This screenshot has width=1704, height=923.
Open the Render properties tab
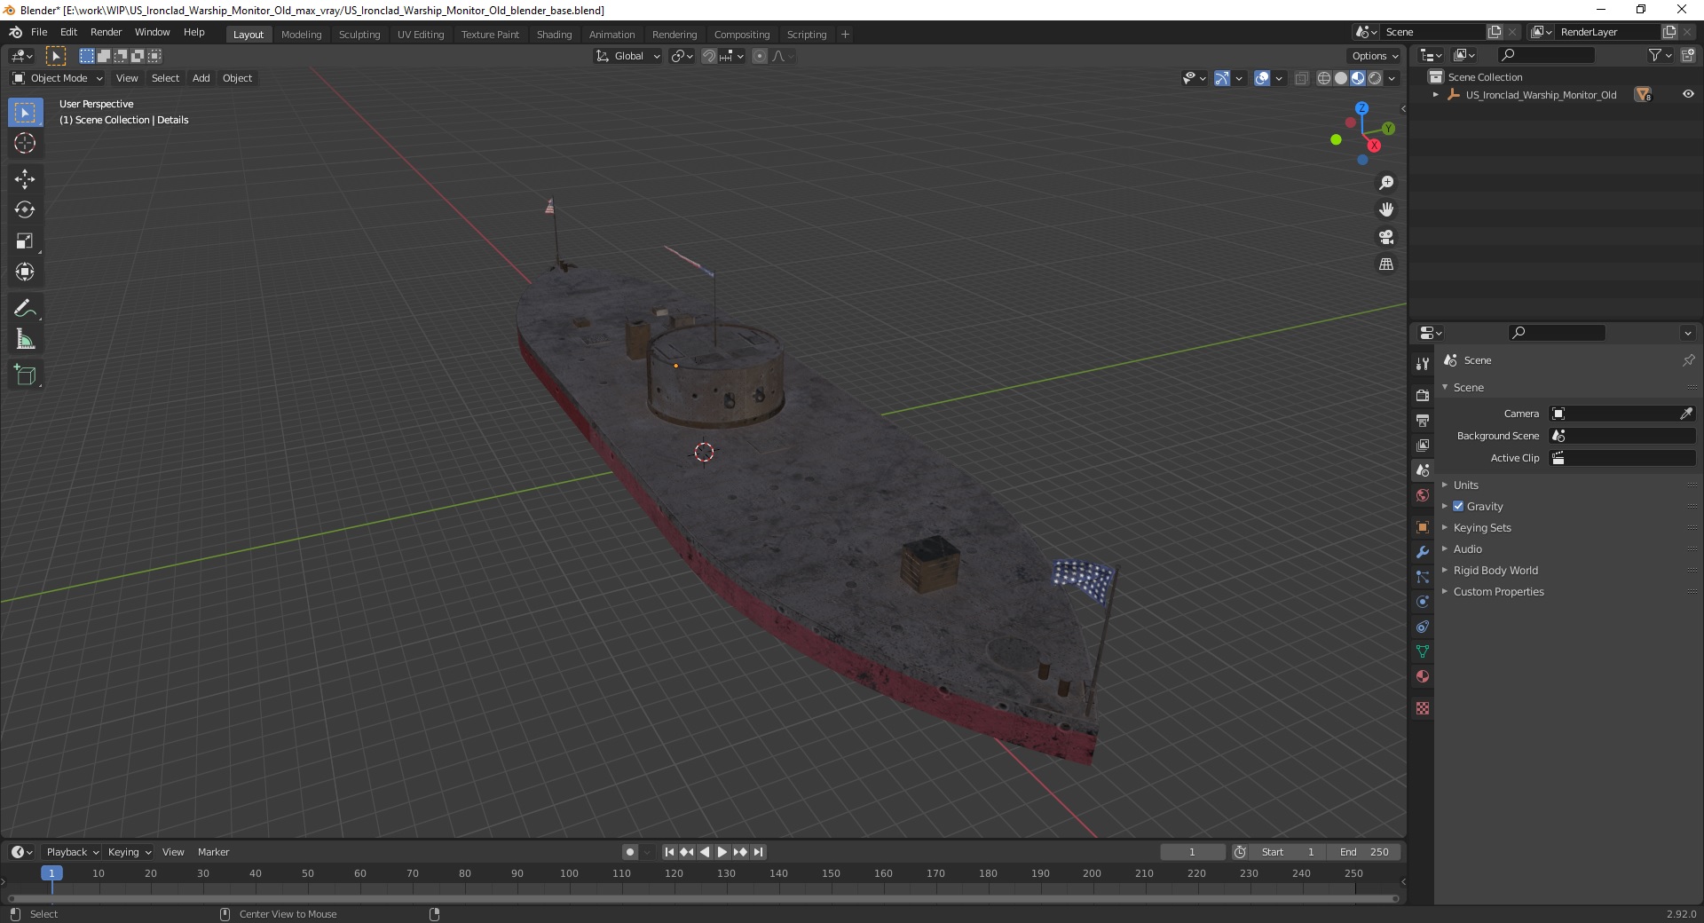1423,395
